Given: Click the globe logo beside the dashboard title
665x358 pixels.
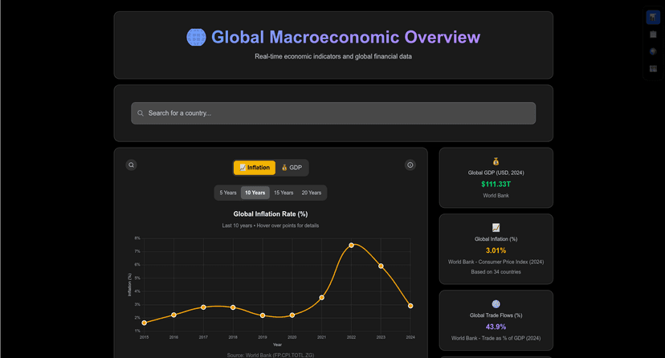Looking at the screenshot, I should (x=196, y=37).
